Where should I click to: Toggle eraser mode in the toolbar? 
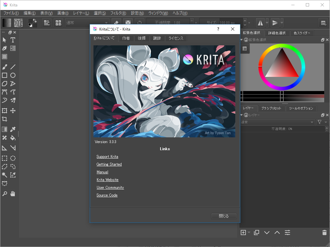click(x=116, y=22)
